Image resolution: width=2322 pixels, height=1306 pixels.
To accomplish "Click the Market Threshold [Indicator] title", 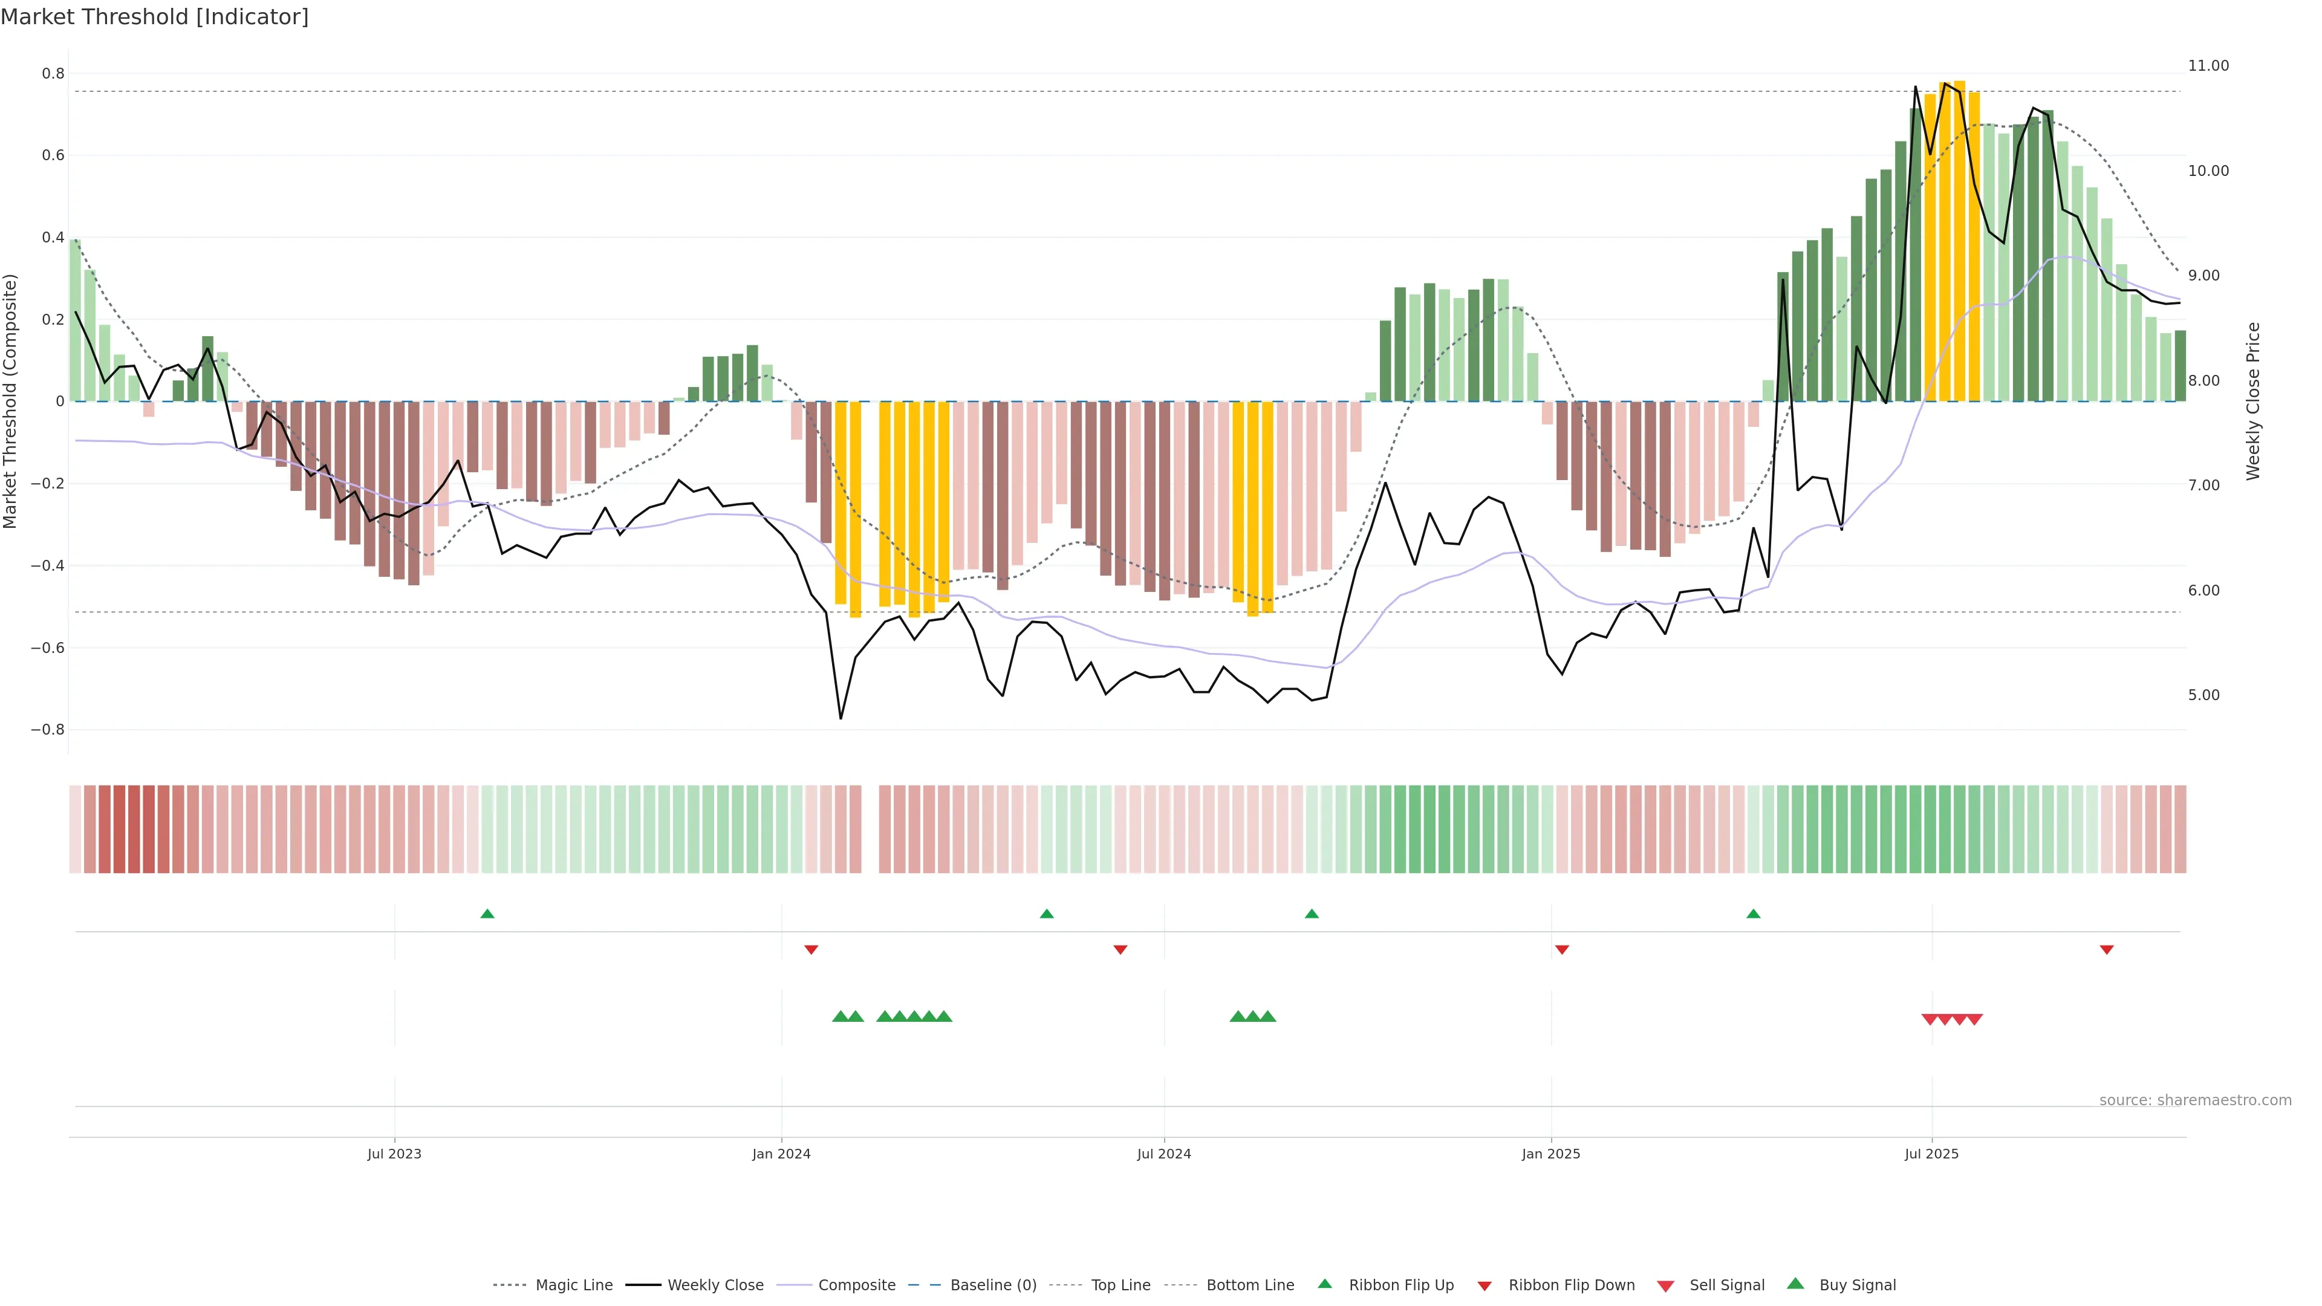I will click(x=154, y=17).
